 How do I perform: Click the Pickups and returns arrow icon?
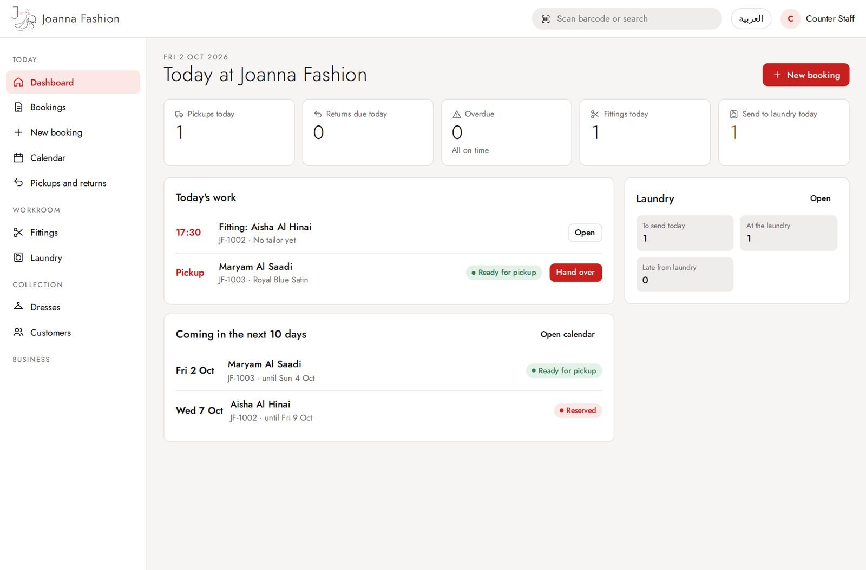(18, 183)
